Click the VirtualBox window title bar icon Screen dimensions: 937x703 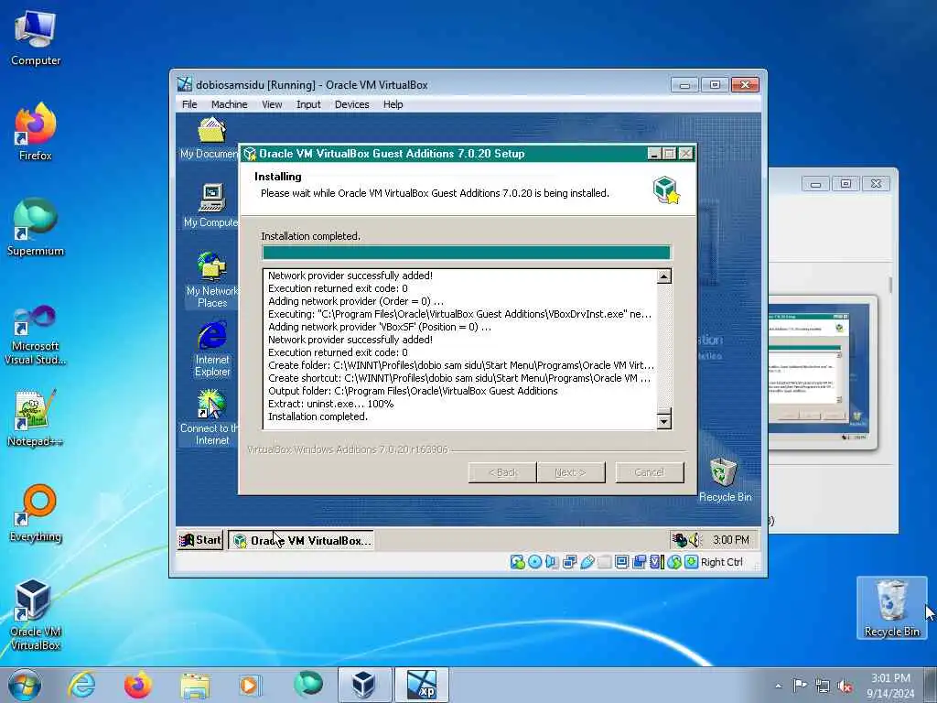click(185, 84)
